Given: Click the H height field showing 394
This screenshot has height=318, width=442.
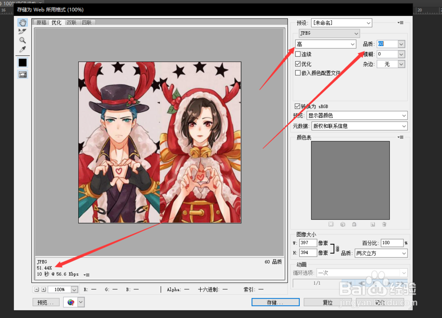Looking at the screenshot, I should (x=308, y=253).
